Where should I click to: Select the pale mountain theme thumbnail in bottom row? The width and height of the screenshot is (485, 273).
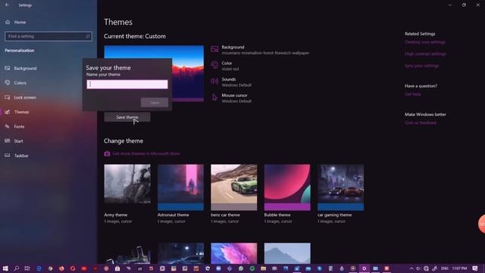287,253
